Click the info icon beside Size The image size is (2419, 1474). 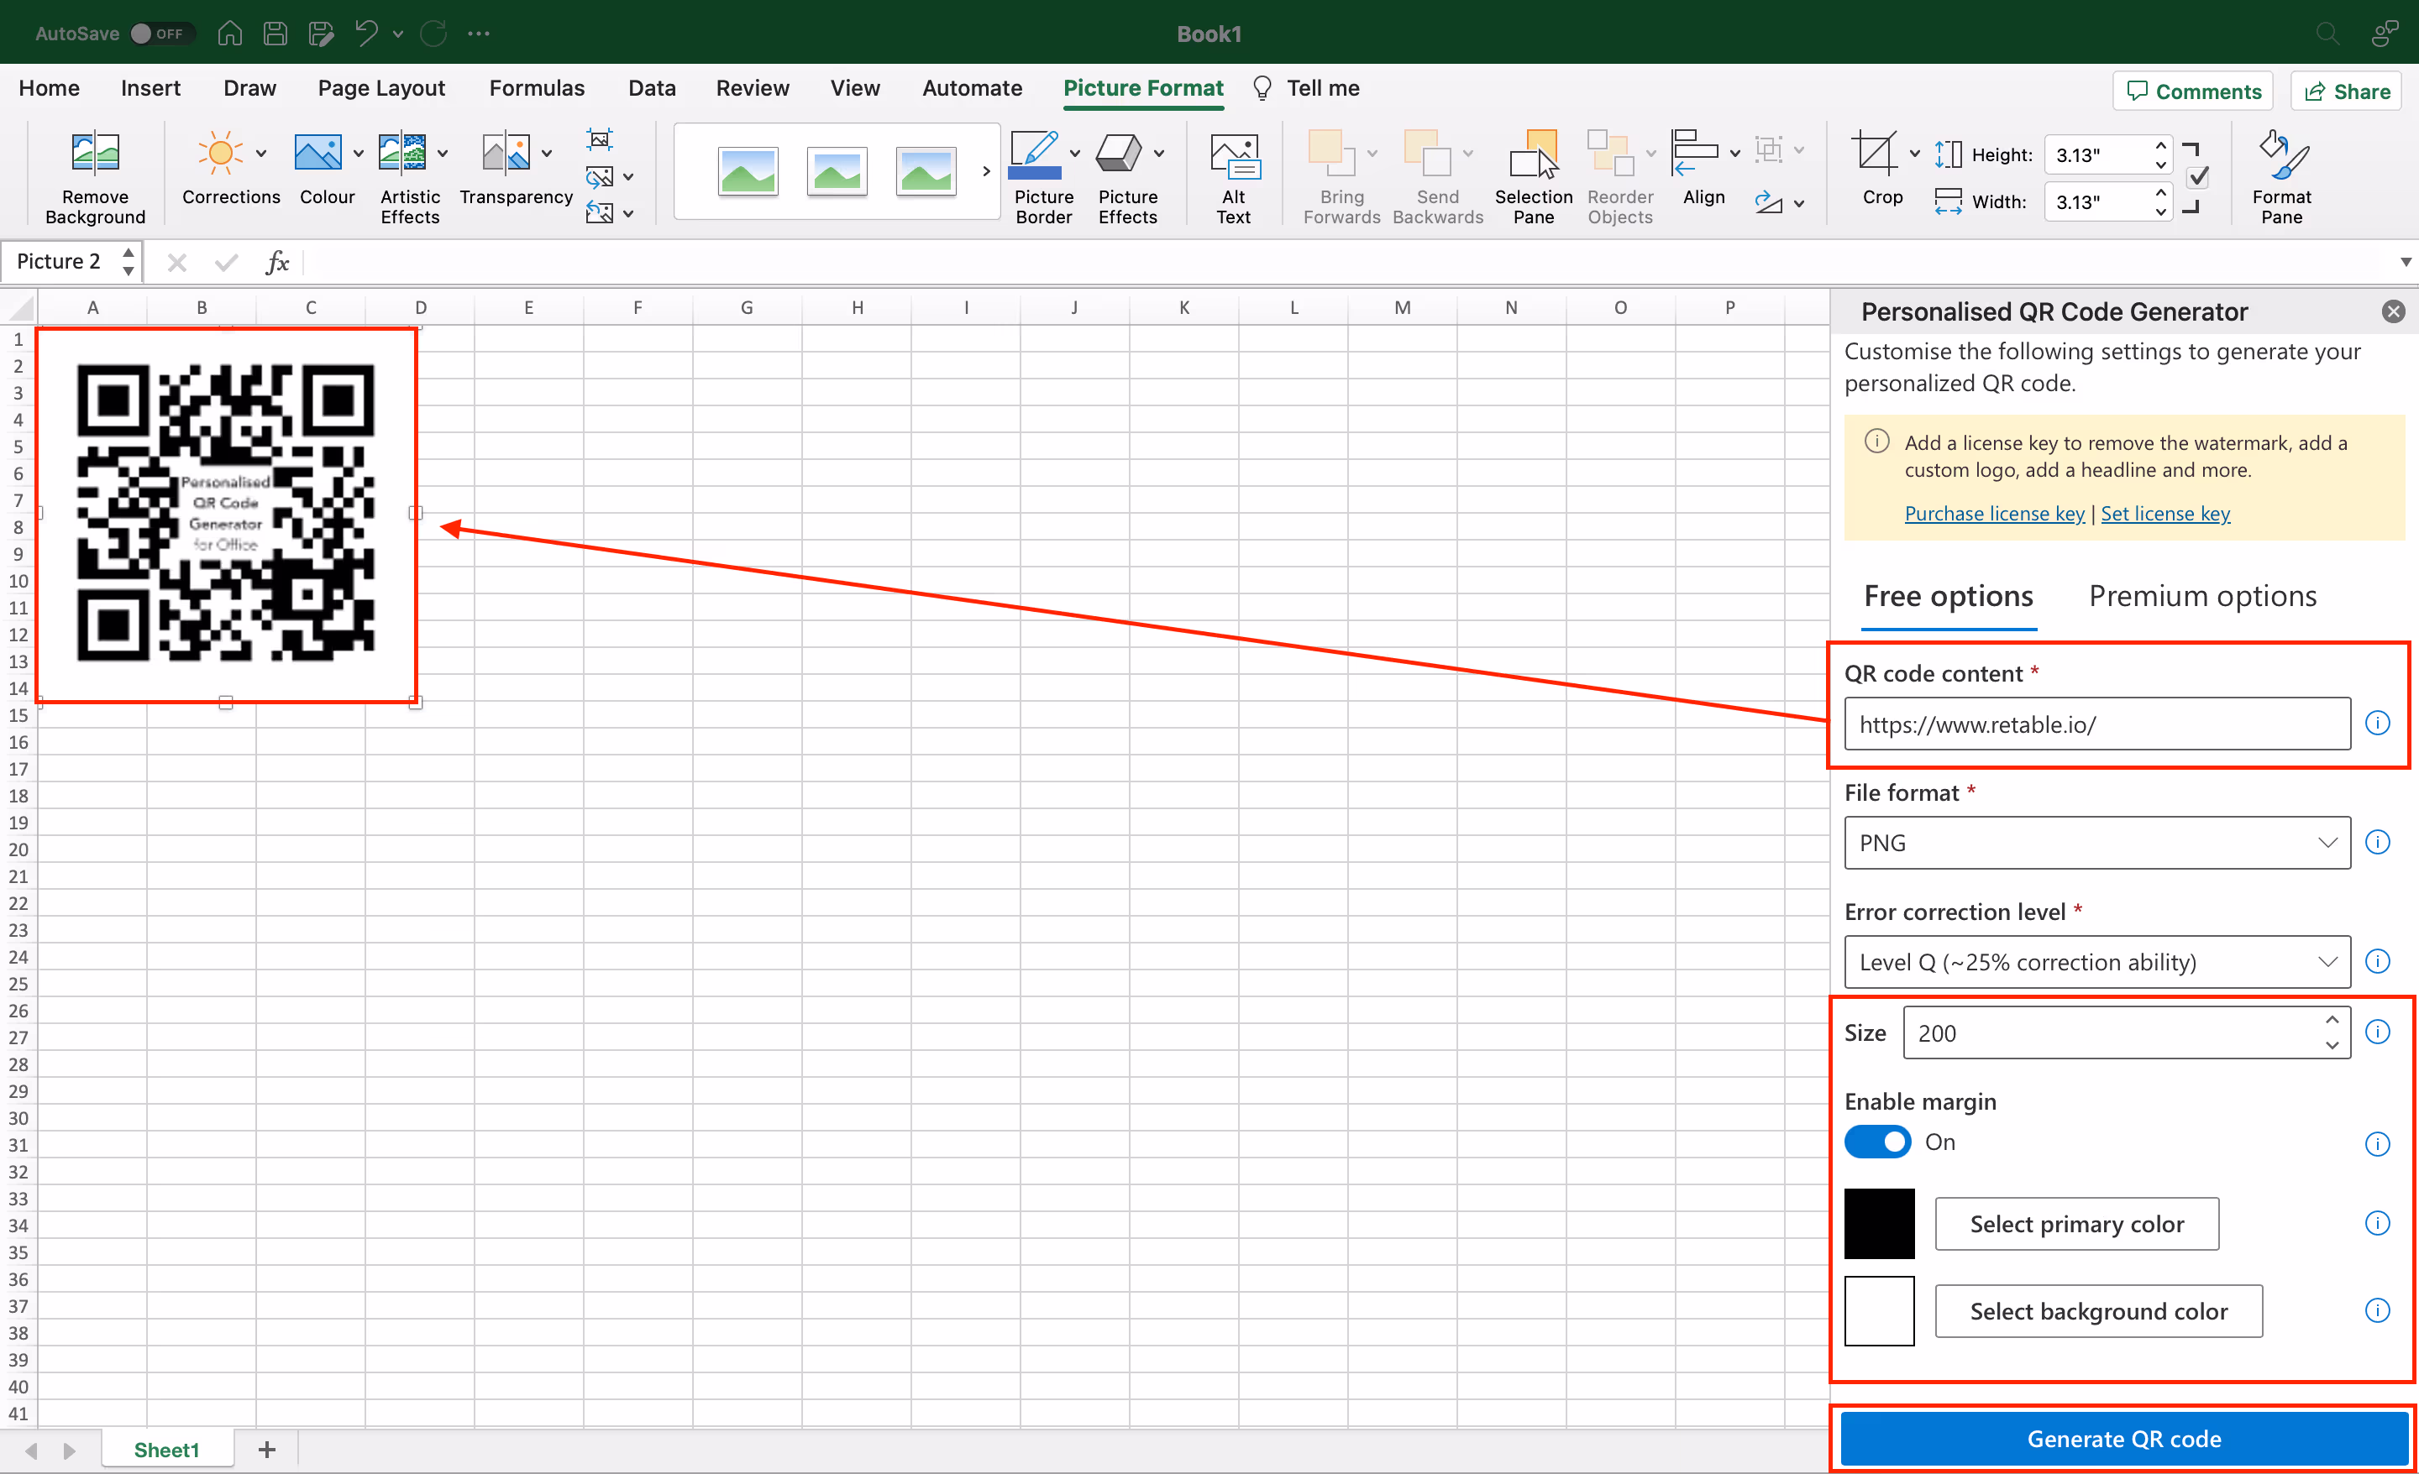tap(2377, 1032)
